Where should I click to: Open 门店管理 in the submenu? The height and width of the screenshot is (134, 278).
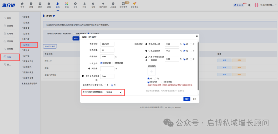tap(25, 17)
